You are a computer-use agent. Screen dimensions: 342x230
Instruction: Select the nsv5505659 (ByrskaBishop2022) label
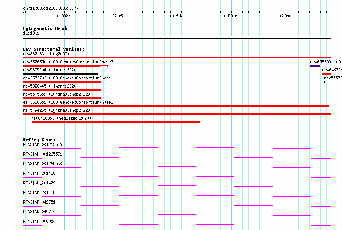tap(56, 94)
